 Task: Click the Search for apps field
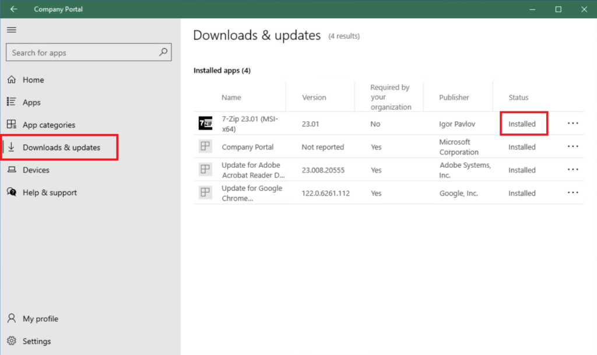82,52
